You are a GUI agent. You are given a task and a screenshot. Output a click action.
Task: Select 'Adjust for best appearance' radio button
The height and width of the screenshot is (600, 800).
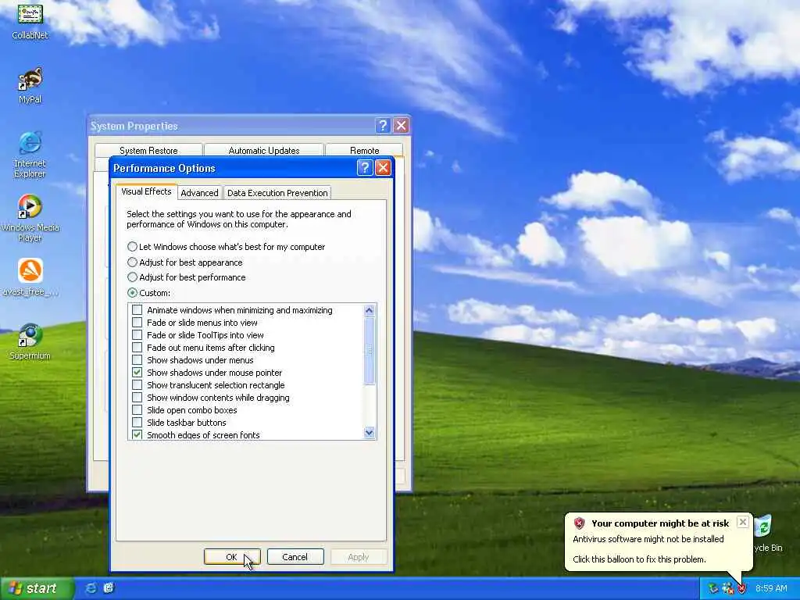click(132, 262)
